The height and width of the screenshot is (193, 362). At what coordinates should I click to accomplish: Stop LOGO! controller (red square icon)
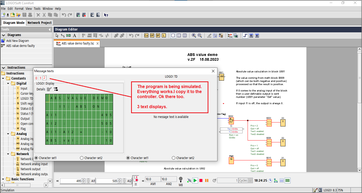point(84,15)
